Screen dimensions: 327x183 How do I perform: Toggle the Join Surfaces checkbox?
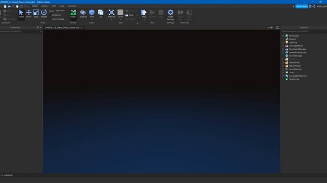pyautogui.click(x=50, y=19)
